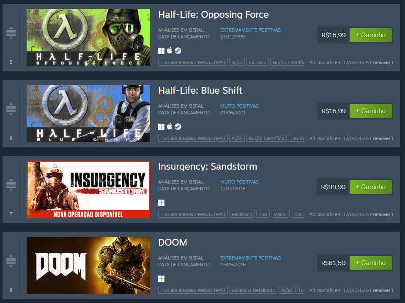Click the macOS Apple icon under Half-Life: Blue Shift
The width and height of the screenshot is (405, 303).
[x=170, y=127]
